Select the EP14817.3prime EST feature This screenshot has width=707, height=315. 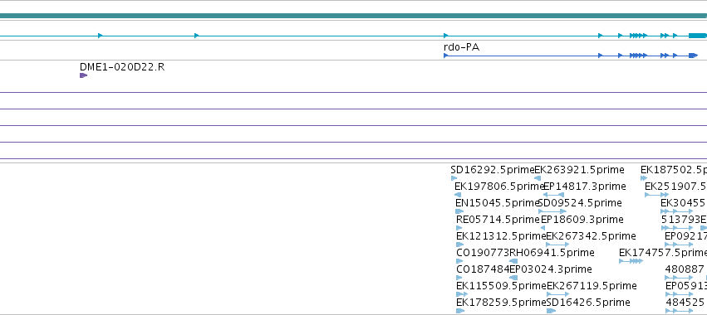coord(552,195)
